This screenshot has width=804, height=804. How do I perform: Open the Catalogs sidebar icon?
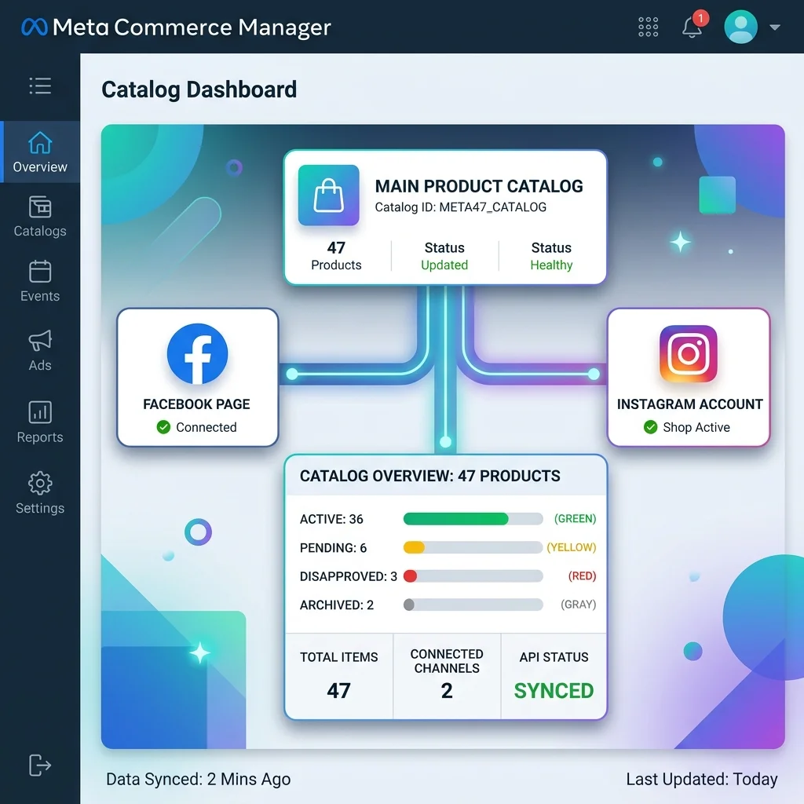40,207
